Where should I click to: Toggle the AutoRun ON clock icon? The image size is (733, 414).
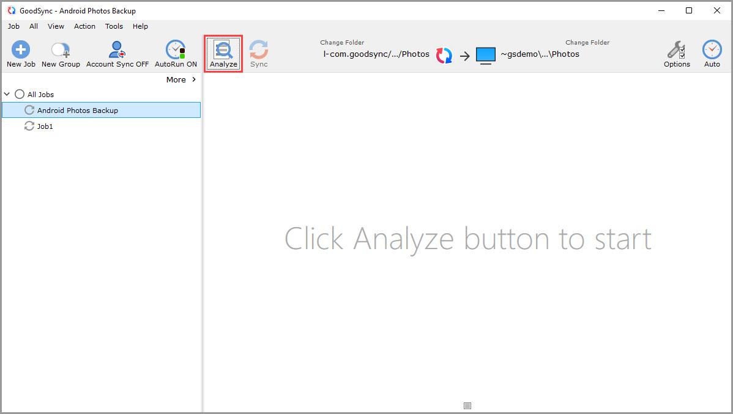click(x=176, y=49)
